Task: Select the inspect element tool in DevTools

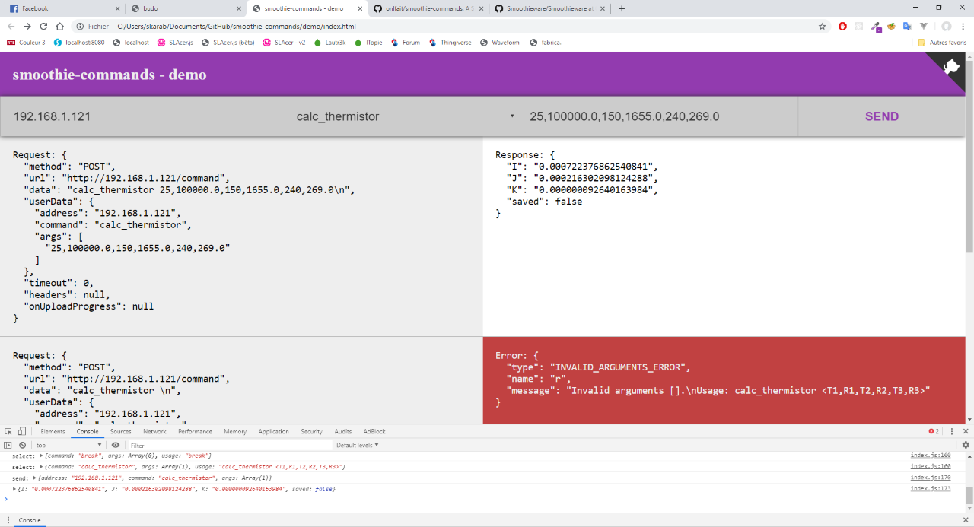Action: 8,431
